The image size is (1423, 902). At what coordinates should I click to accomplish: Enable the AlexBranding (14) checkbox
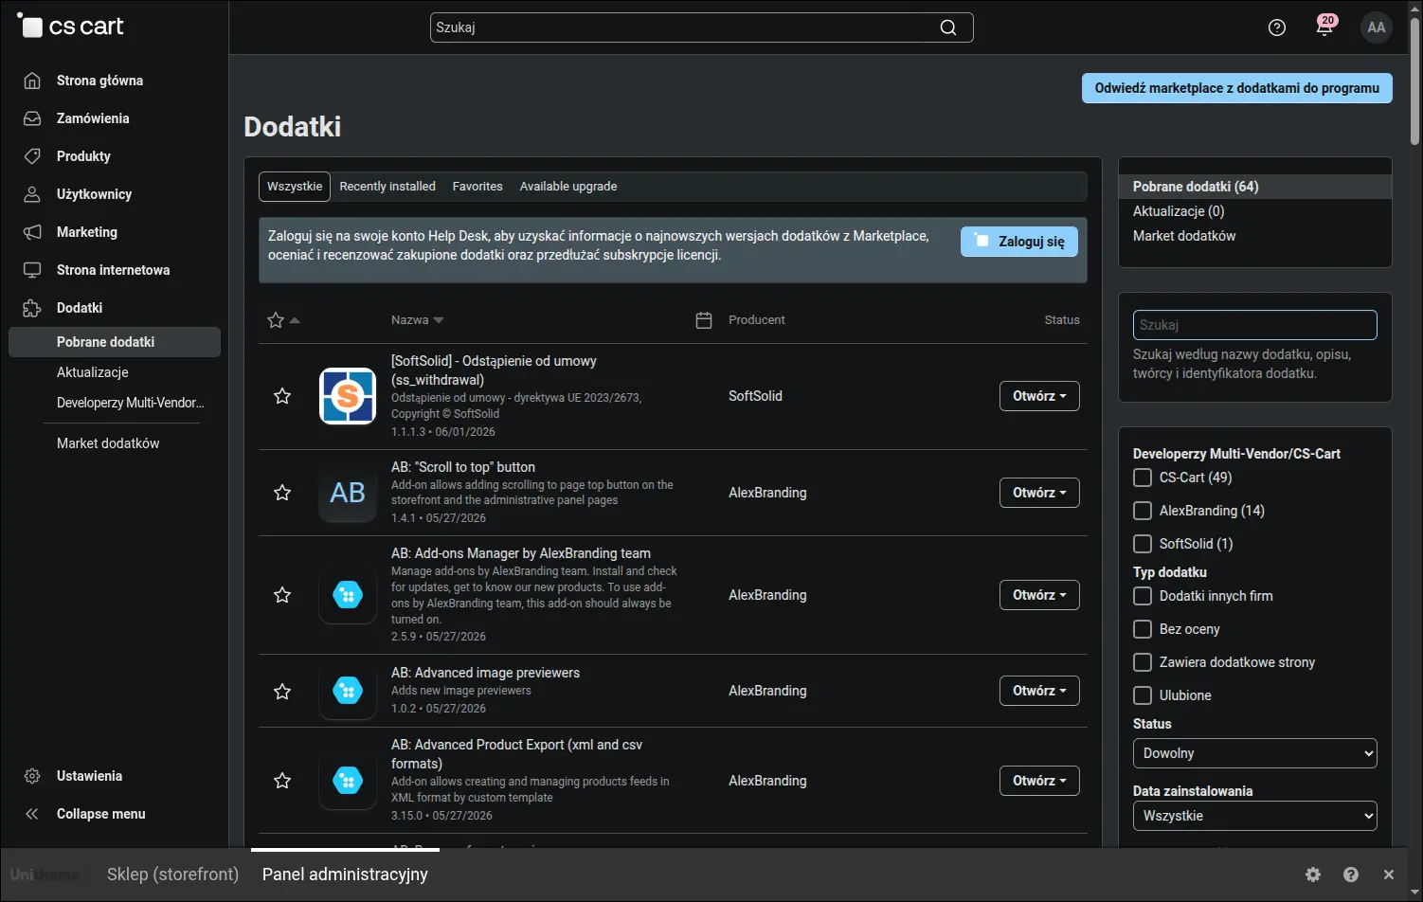pos(1143,511)
